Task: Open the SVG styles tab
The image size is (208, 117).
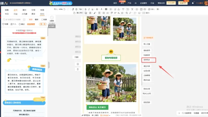Action: pyautogui.click(x=42, y=14)
